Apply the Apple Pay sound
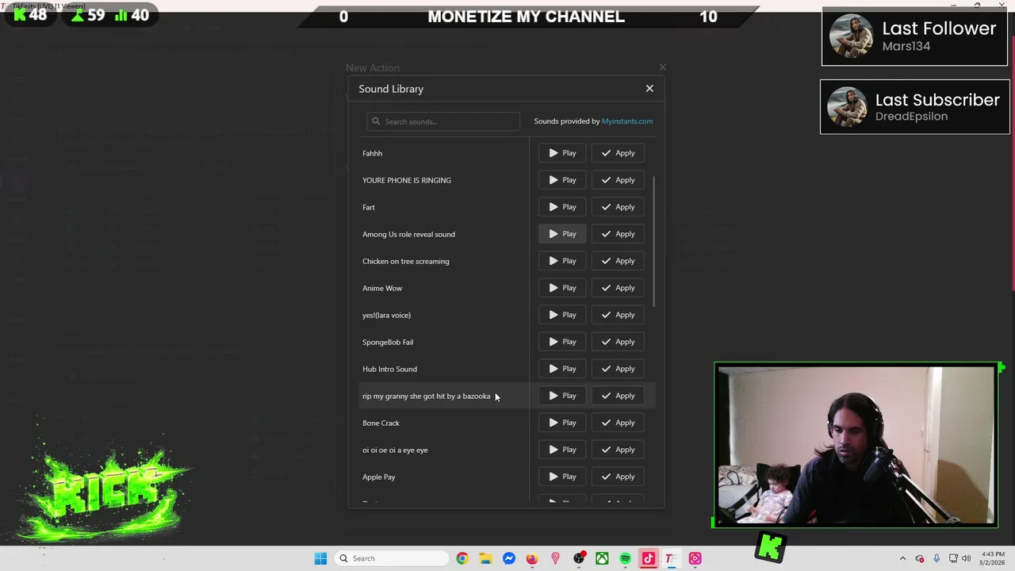The width and height of the screenshot is (1015, 571). tap(618, 477)
